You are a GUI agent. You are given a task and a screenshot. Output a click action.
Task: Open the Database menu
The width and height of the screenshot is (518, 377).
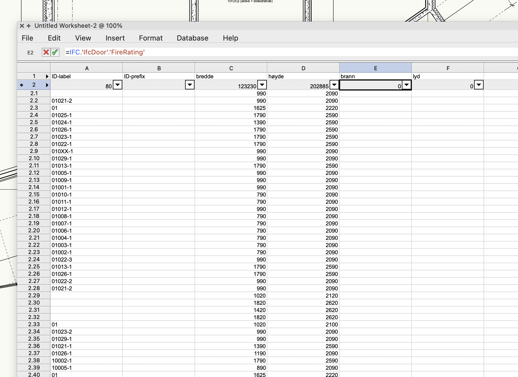(192, 38)
